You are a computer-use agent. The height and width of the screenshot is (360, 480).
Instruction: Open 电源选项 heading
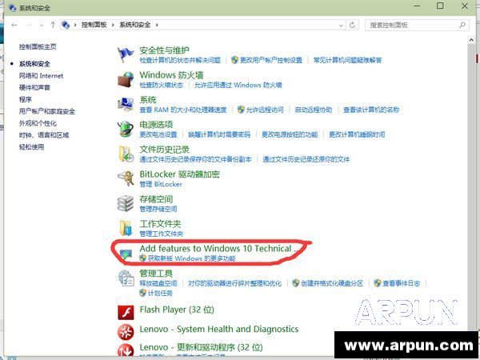point(156,125)
